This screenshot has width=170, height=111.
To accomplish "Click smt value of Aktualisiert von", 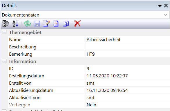I will coord(90,98).
